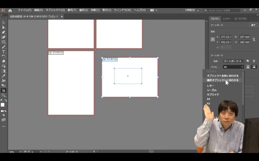259x161 pixels.
Task: Choose 選択オブジェクトに合わせる from preset list
Action: (223, 80)
